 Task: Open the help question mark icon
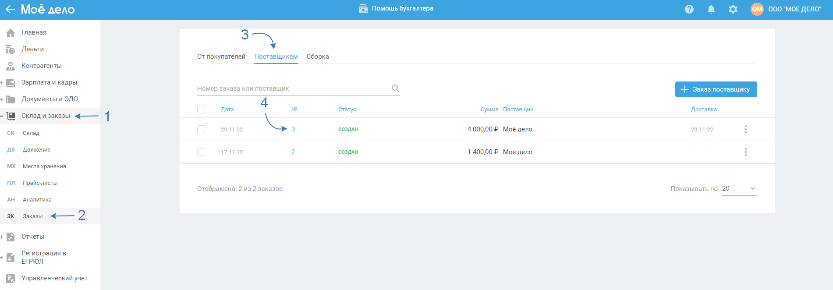click(x=689, y=9)
